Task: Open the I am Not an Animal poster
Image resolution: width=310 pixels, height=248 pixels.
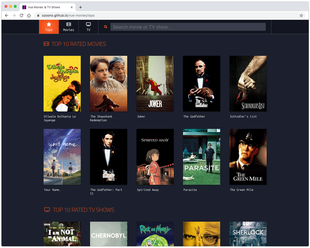Action: tap(62, 234)
